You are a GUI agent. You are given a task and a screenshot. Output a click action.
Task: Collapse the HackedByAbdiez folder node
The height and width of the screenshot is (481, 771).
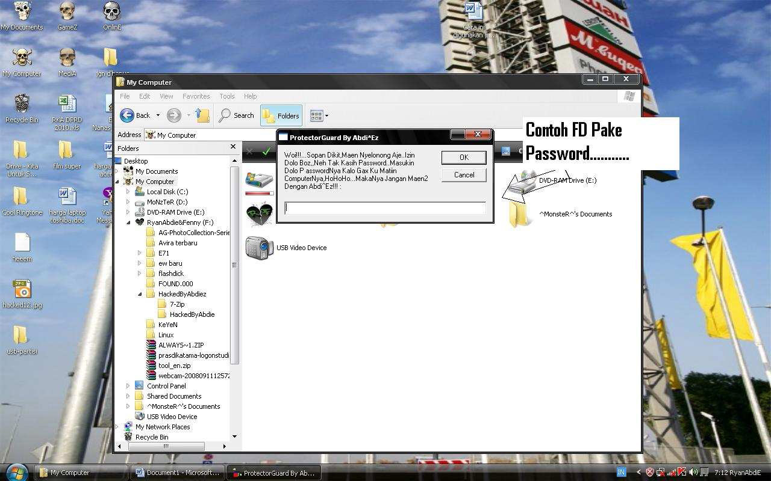(x=140, y=293)
